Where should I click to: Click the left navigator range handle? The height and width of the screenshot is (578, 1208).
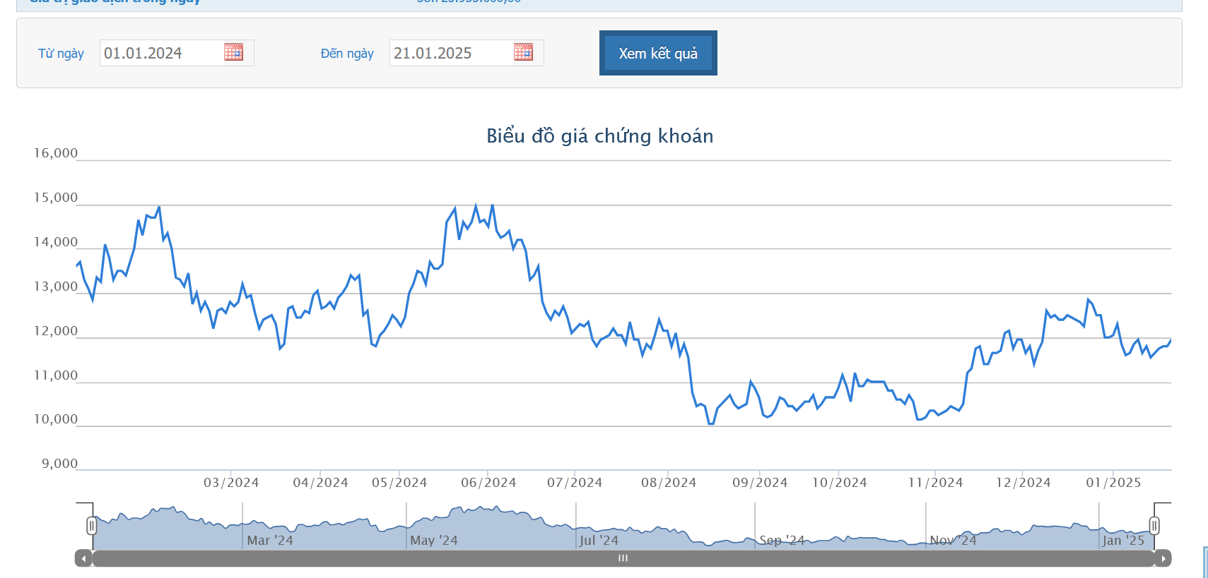pyautogui.click(x=91, y=526)
